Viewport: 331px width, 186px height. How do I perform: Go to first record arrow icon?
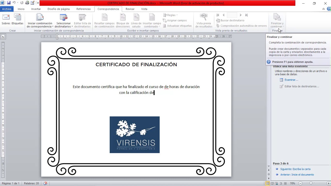point(218,15)
